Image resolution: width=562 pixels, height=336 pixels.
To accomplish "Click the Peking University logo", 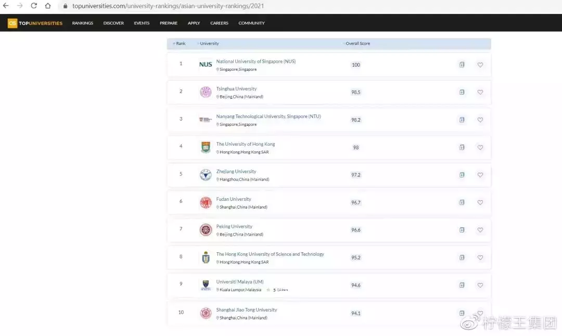I will (206, 230).
